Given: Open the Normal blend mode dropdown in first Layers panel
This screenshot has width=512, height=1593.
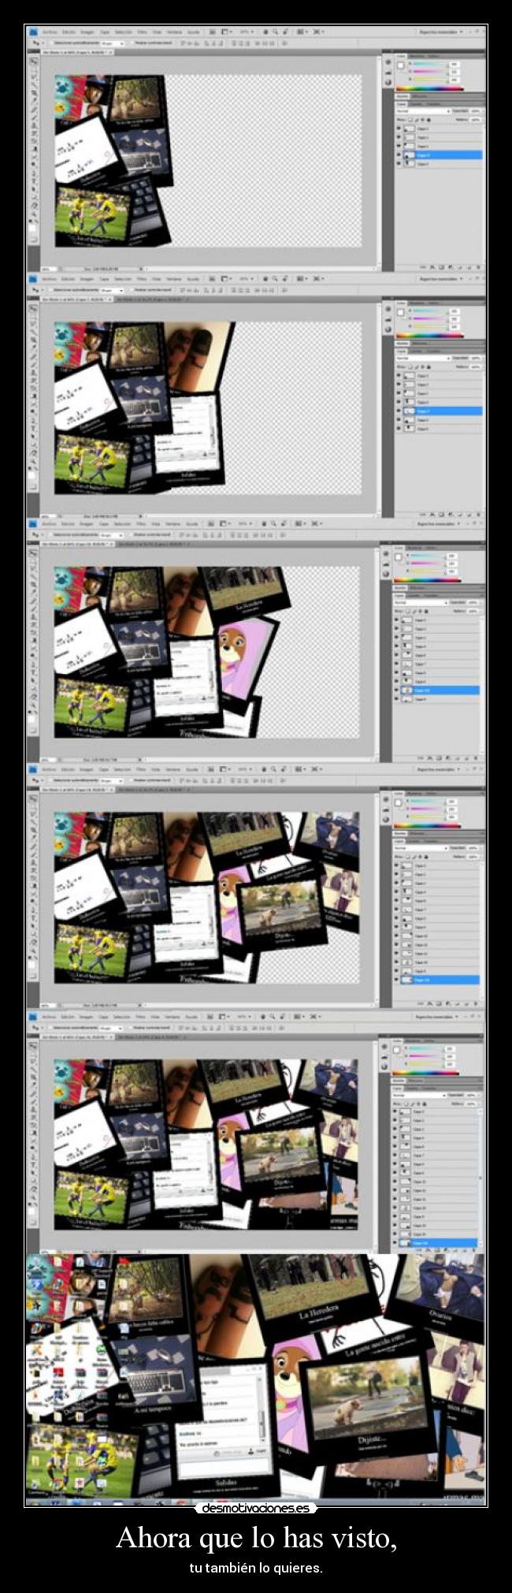Looking at the screenshot, I should coord(419,111).
